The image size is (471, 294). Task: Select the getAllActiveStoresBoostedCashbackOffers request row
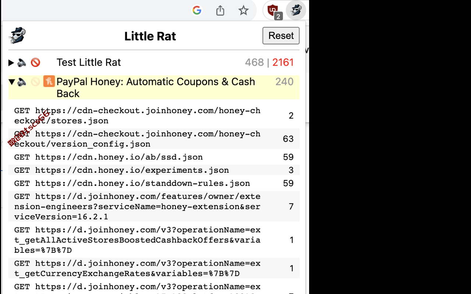154,240
